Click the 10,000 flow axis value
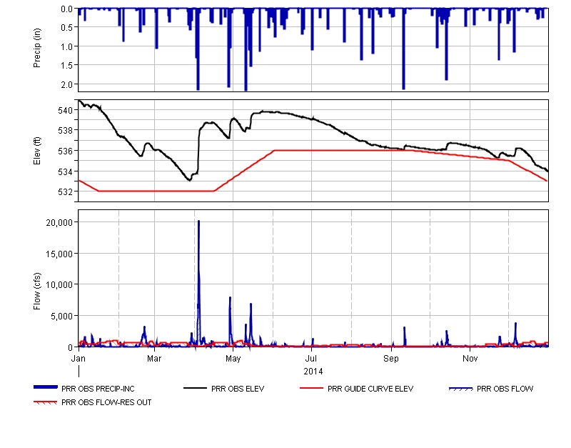 tap(60, 284)
